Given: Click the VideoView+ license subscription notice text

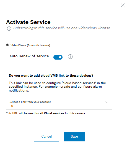Looking at the screenshot, I should point(62,28).
